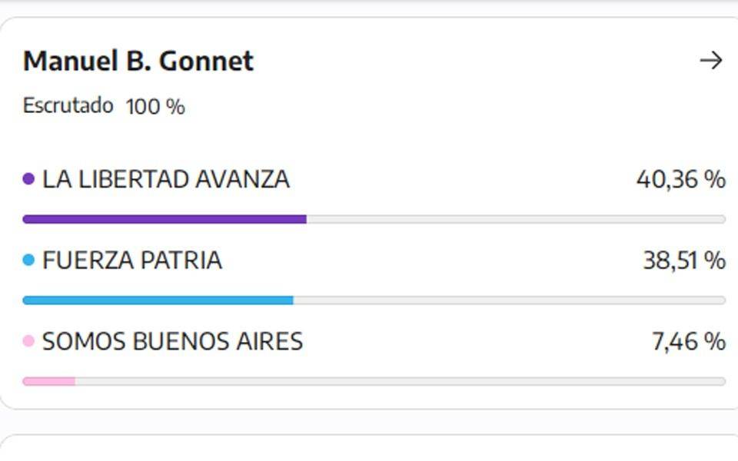Click the gray unfilled part of Fuerza Patria bar
738x461 pixels.
(x=510, y=300)
